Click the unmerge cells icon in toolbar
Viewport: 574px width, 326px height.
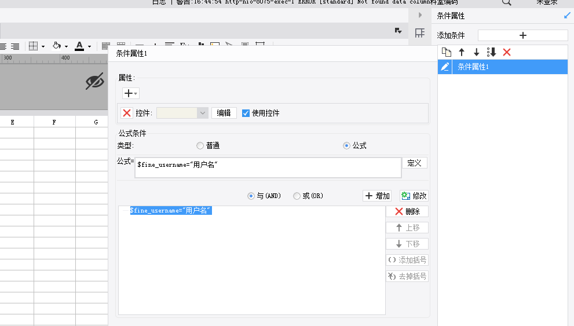point(121,45)
